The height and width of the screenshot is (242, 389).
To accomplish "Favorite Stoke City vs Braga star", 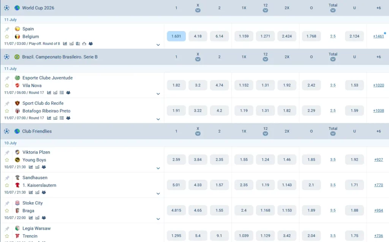I will (7, 211).
